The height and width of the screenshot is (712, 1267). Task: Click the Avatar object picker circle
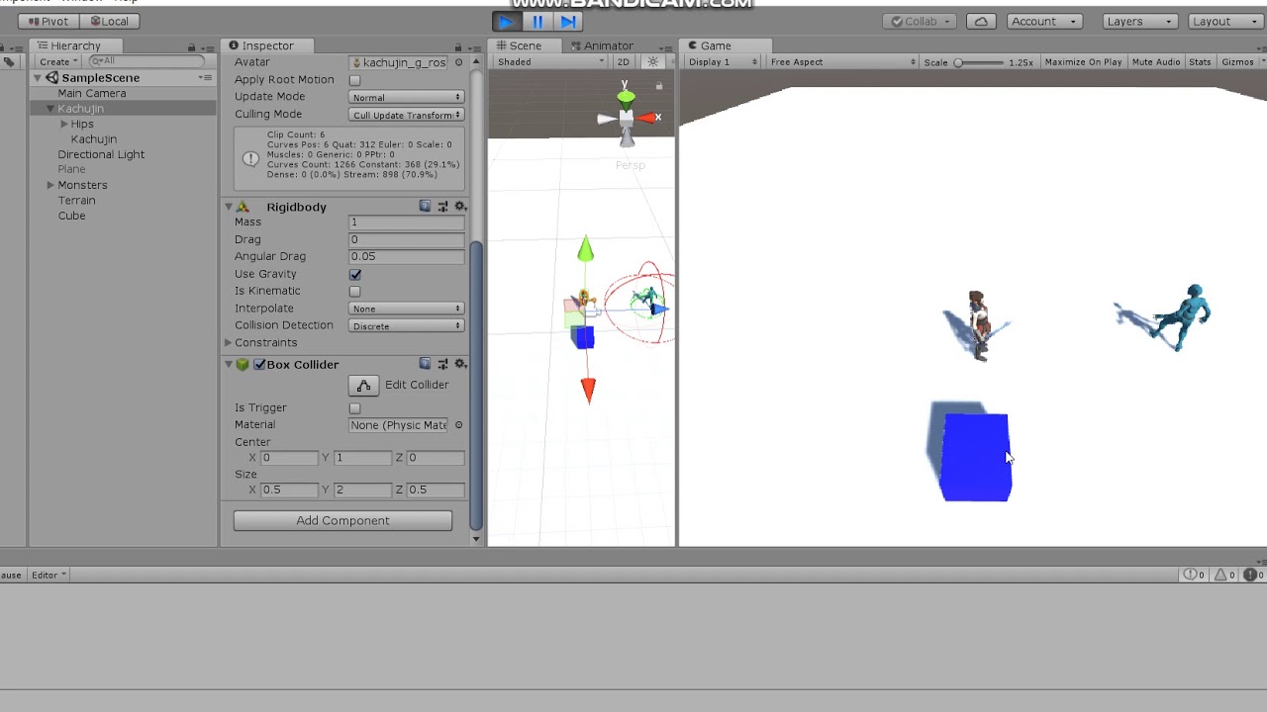(x=458, y=62)
